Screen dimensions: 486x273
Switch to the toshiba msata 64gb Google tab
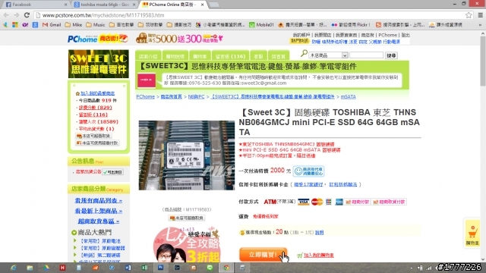[105, 5]
